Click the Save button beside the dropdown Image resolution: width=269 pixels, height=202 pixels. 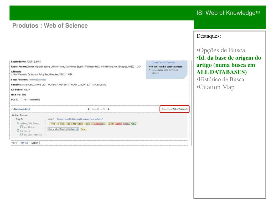coord(83,129)
